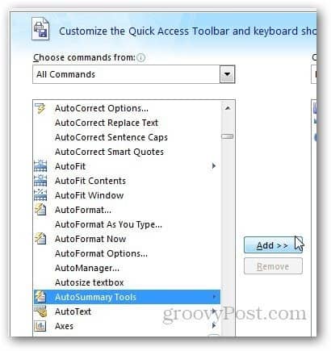
Task: Select the AutoFit table icon
Action: tap(40, 166)
